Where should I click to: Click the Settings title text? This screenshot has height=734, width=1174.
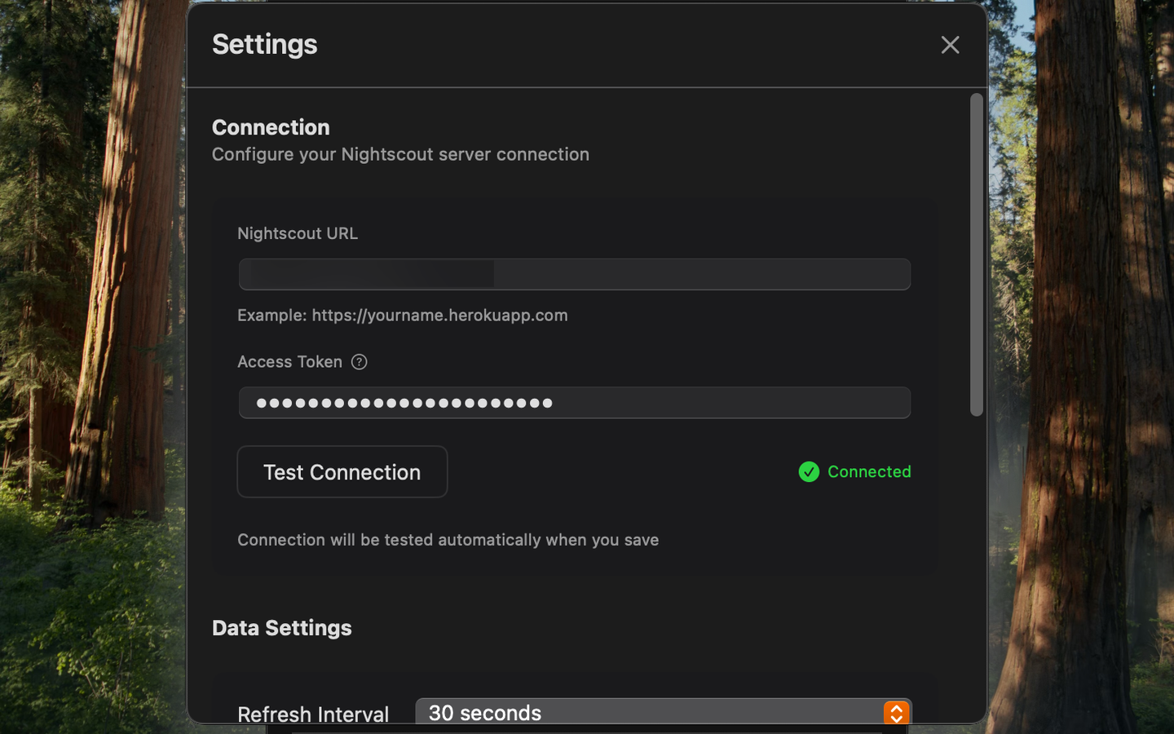[x=265, y=45]
